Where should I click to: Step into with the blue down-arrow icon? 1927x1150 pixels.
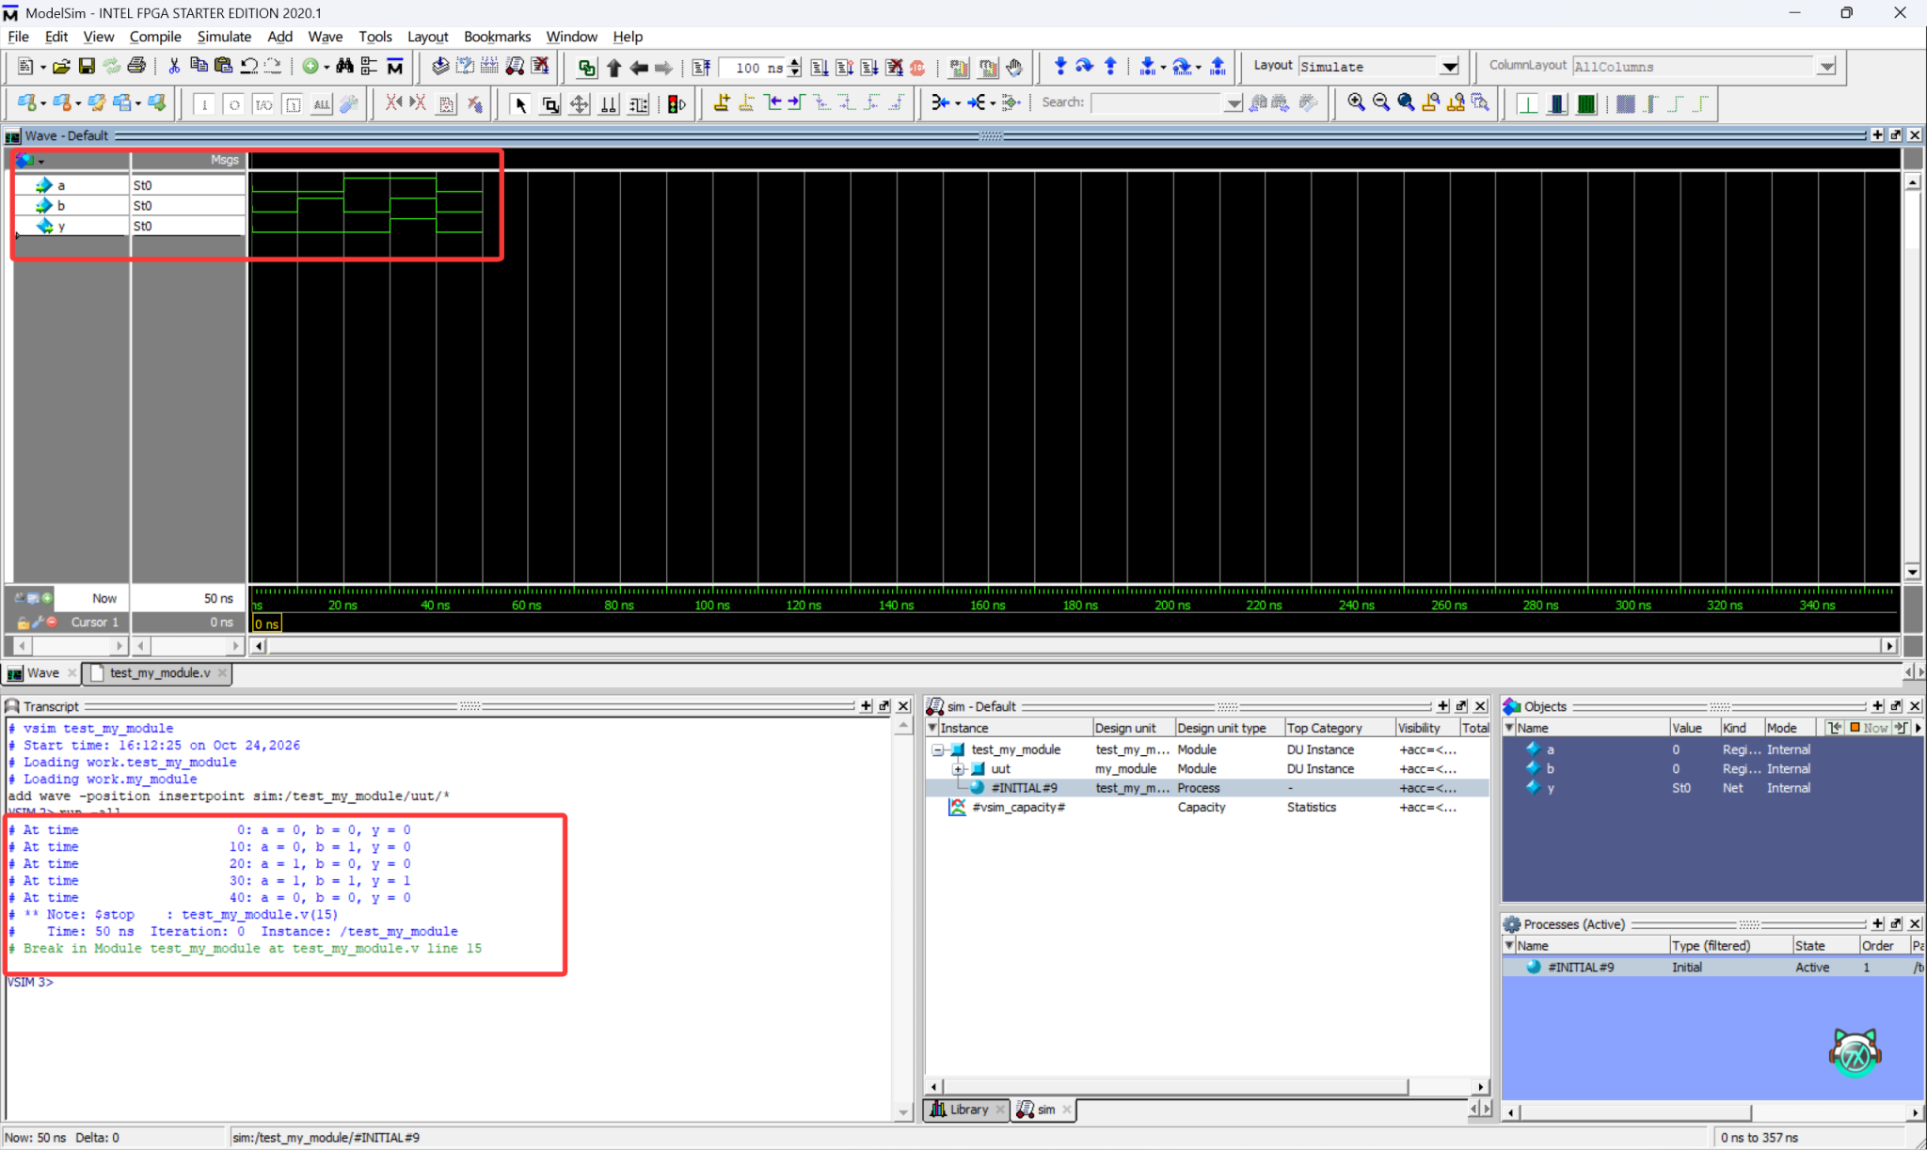(1060, 66)
